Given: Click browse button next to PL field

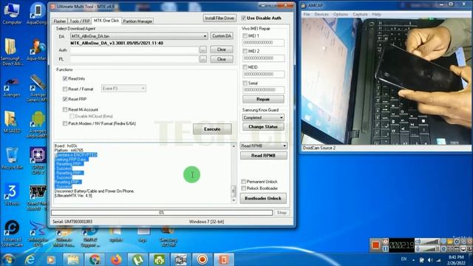Looking at the screenshot, I should (x=203, y=59).
